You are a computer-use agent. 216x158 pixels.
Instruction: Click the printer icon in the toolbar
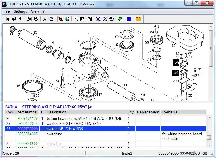point(111,19)
